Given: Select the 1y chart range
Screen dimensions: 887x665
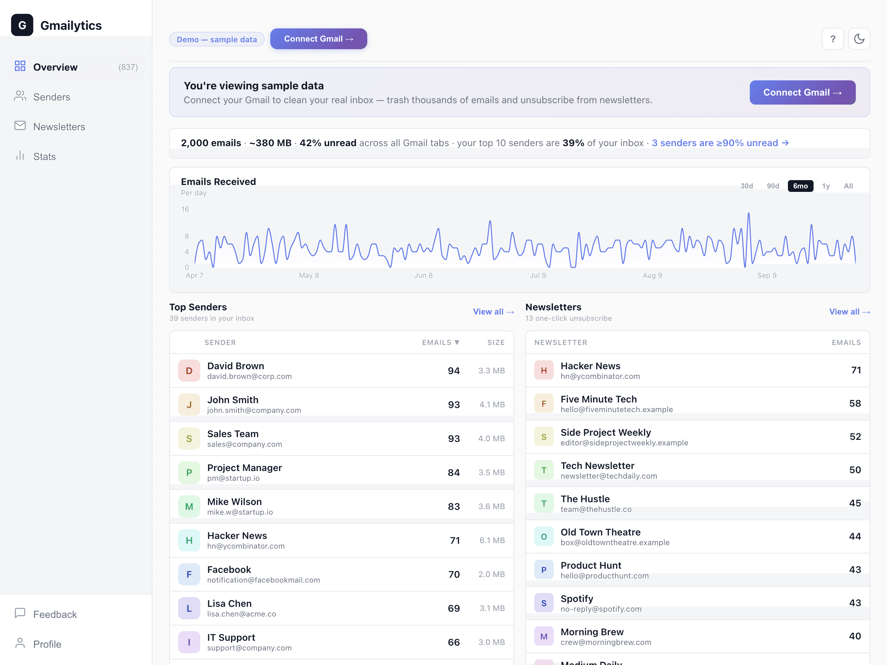Looking at the screenshot, I should point(826,186).
